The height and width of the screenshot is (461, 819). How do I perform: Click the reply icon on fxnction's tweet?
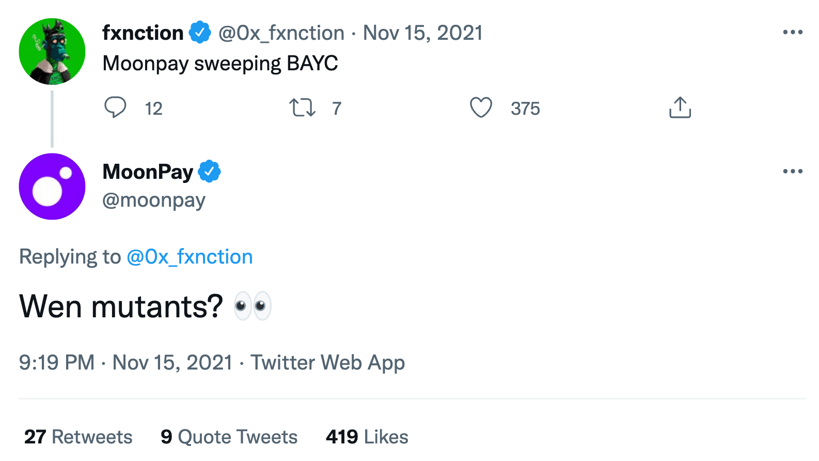click(116, 107)
